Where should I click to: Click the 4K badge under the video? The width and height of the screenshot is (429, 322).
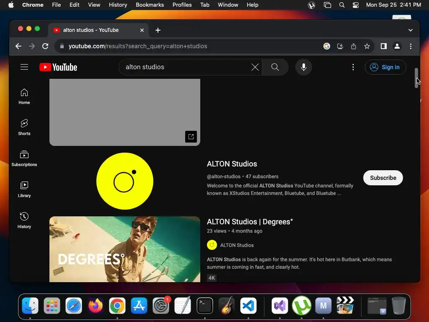tap(212, 278)
